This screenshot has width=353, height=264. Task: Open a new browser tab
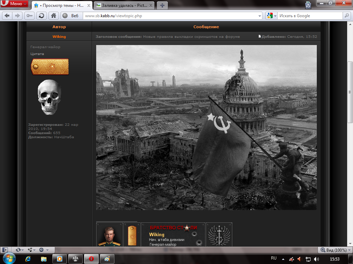162,5
